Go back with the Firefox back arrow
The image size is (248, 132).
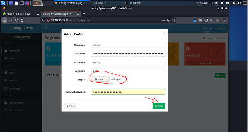[5, 20]
